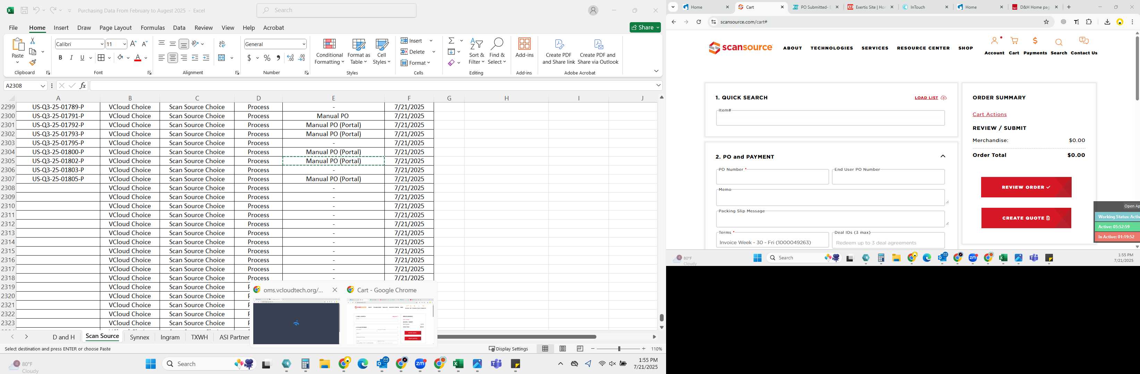The image size is (1140, 374).
Task: Click the PO Number input field
Action: point(772,177)
